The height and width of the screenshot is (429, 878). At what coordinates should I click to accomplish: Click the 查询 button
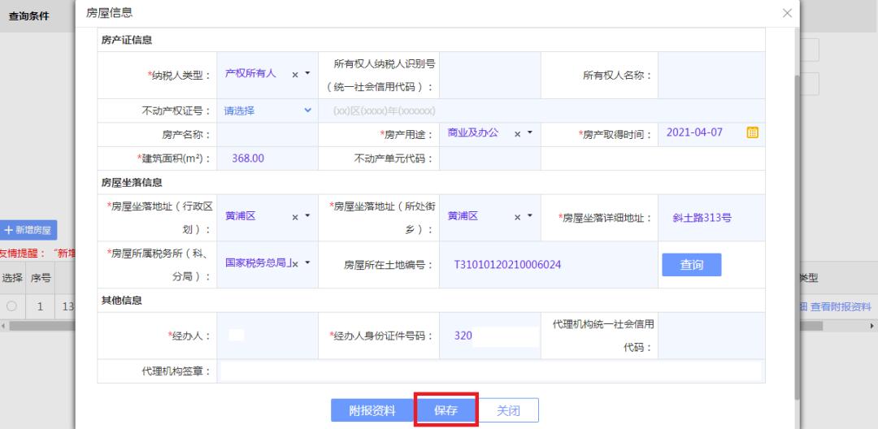(691, 265)
